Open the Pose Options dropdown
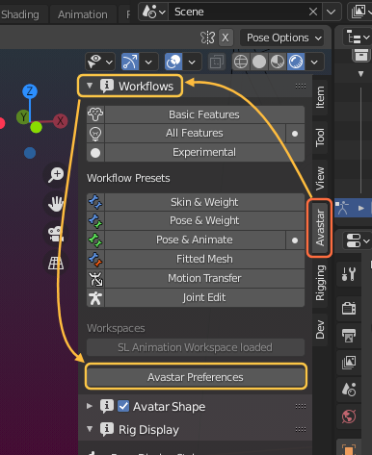The width and height of the screenshot is (372, 455). (281, 38)
